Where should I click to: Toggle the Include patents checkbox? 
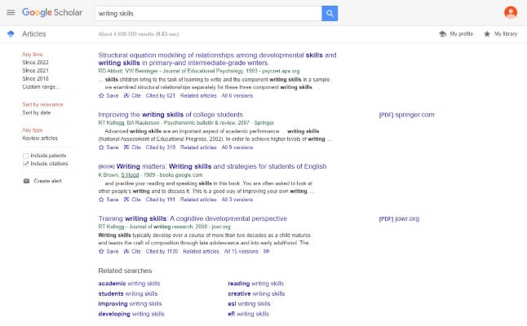pos(26,156)
